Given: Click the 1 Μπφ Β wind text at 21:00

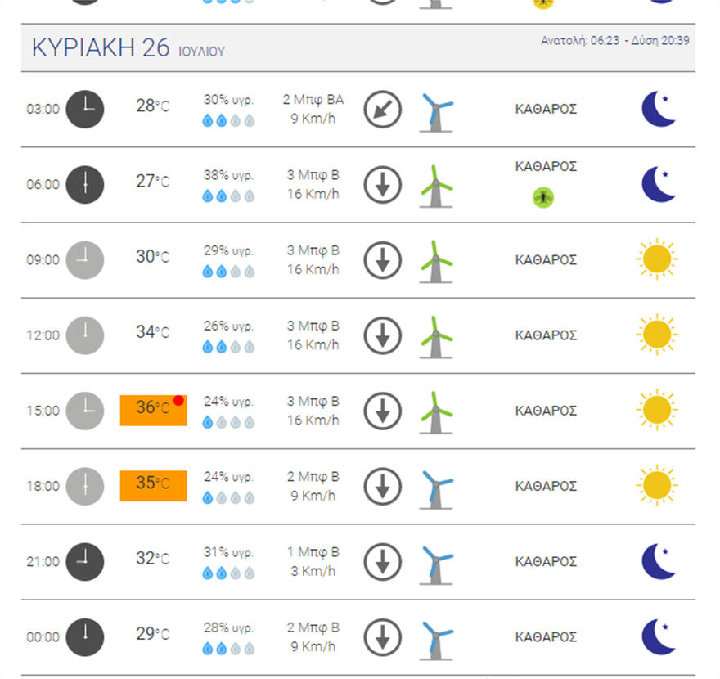Looking at the screenshot, I should click(314, 552).
